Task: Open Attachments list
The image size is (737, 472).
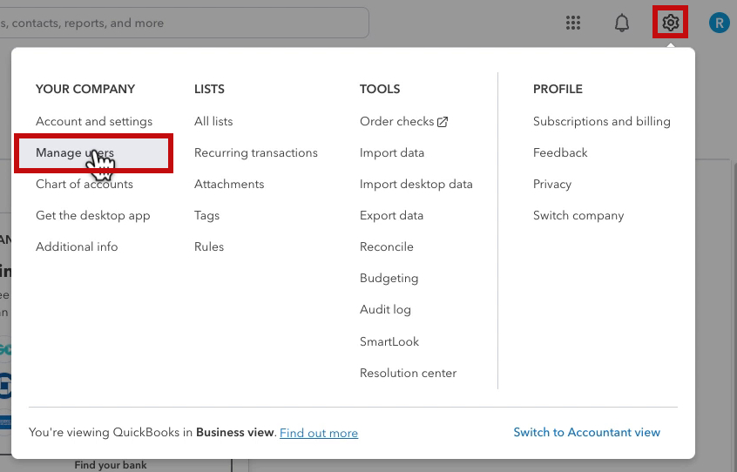Action: (x=229, y=184)
